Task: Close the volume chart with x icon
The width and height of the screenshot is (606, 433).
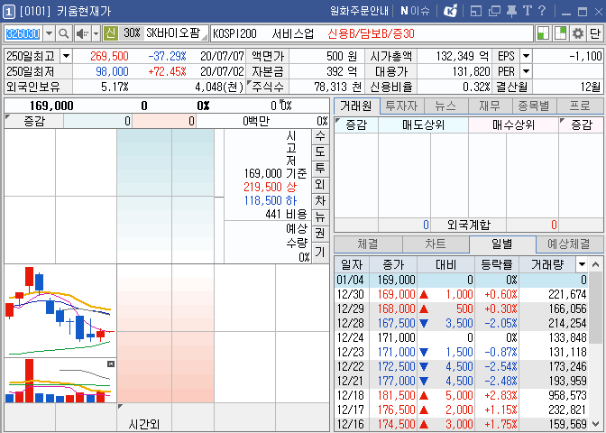Action: click(111, 364)
